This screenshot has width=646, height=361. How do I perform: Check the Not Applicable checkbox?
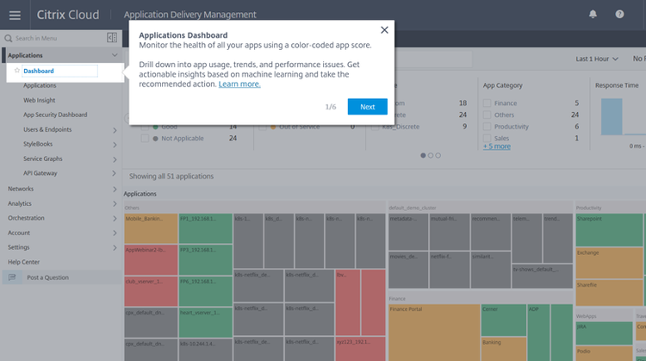coord(145,139)
